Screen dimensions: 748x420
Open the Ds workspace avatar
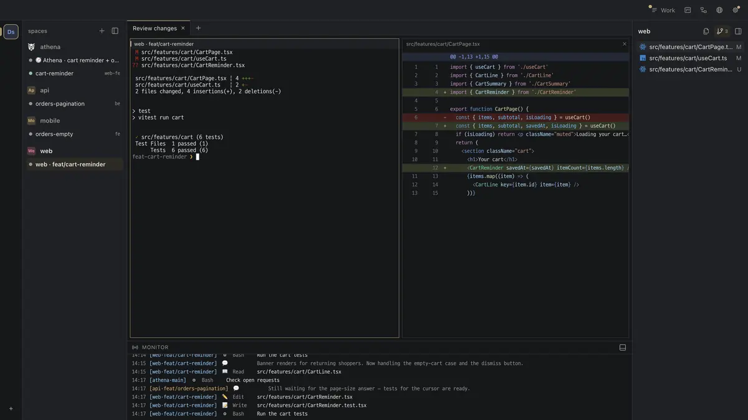11,32
